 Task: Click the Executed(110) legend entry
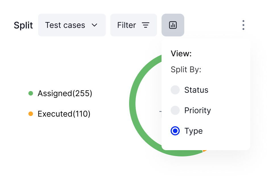click(59, 114)
